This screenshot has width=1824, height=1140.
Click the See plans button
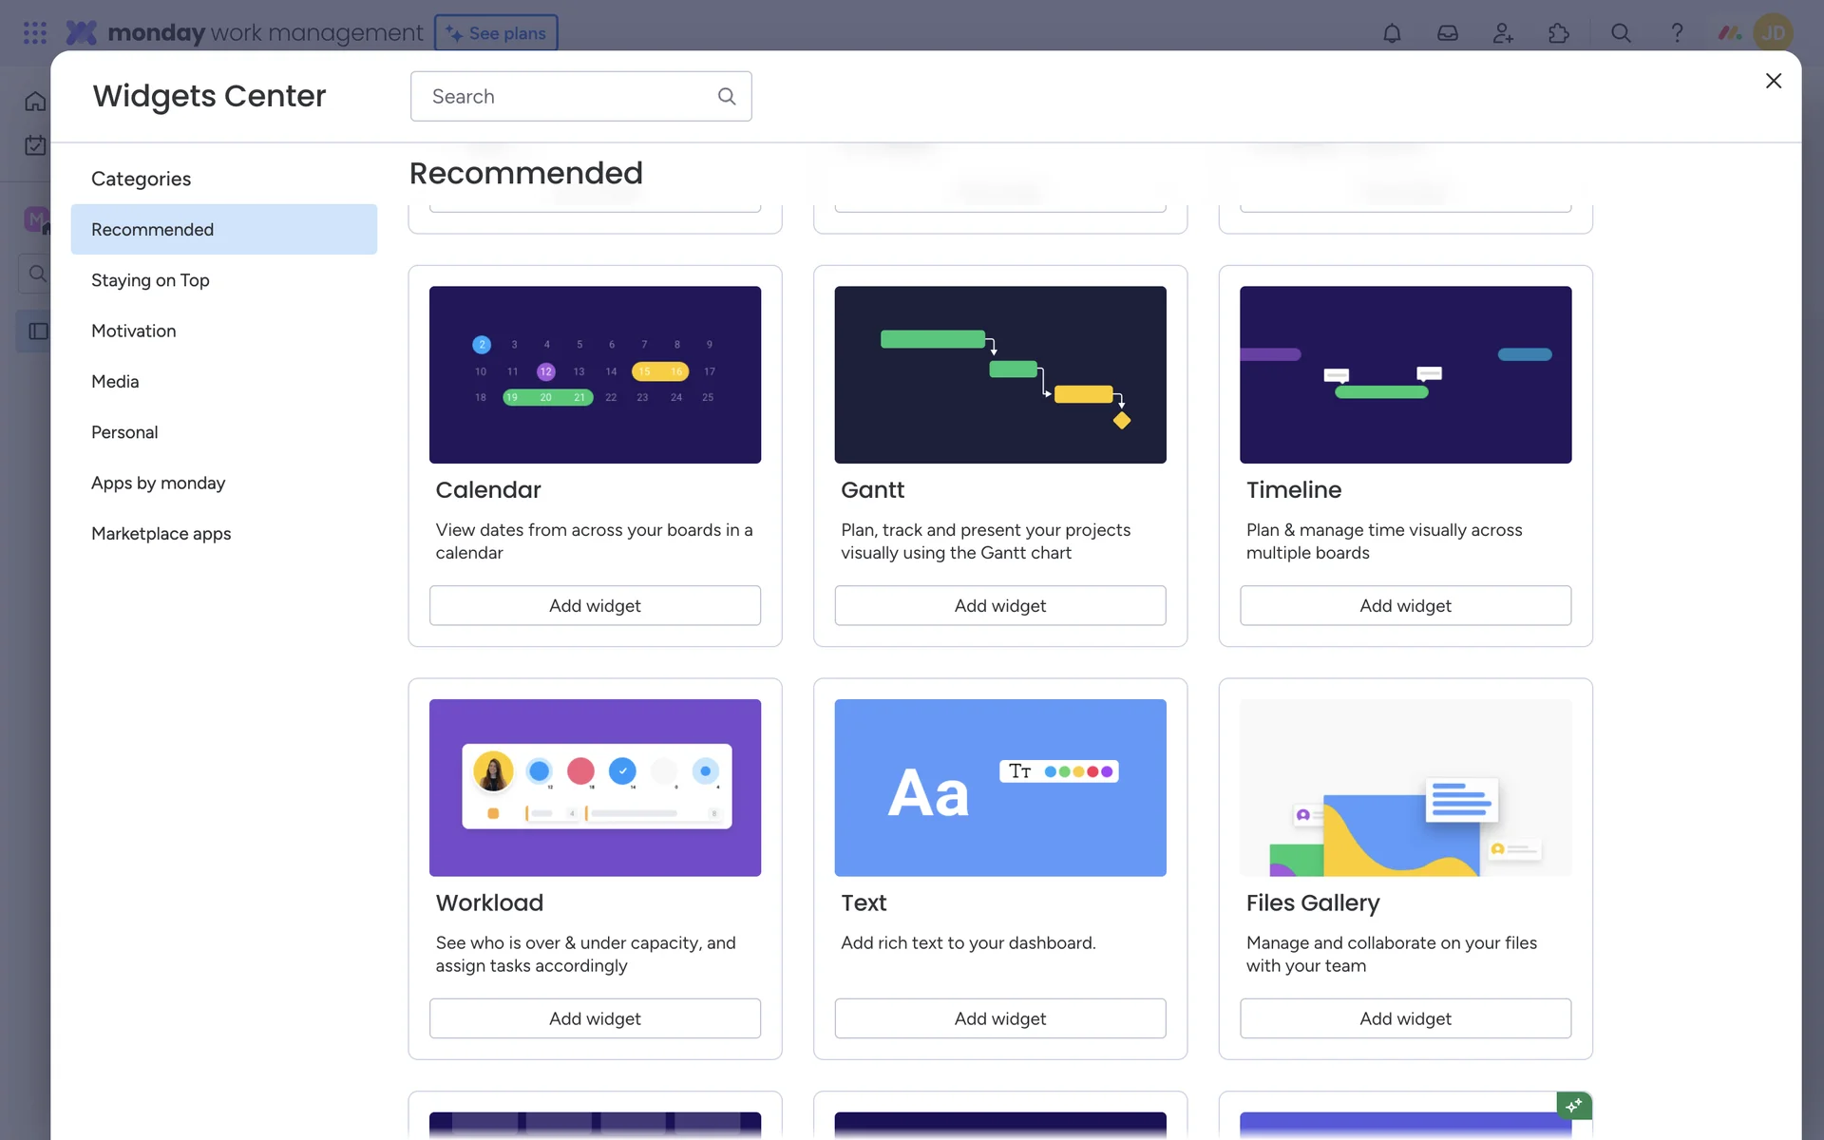[496, 33]
